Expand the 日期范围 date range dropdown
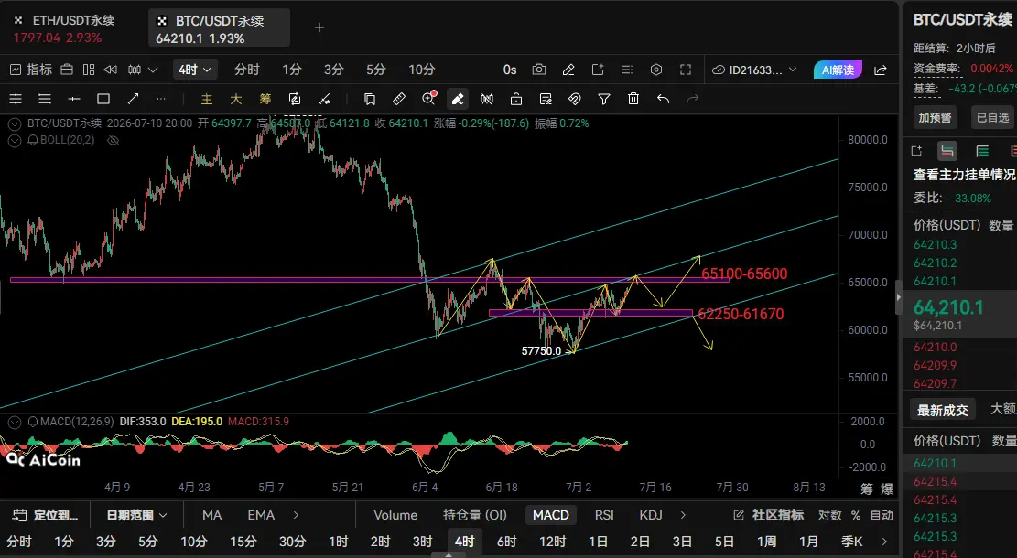The height and width of the screenshot is (558, 1017). 137,515
